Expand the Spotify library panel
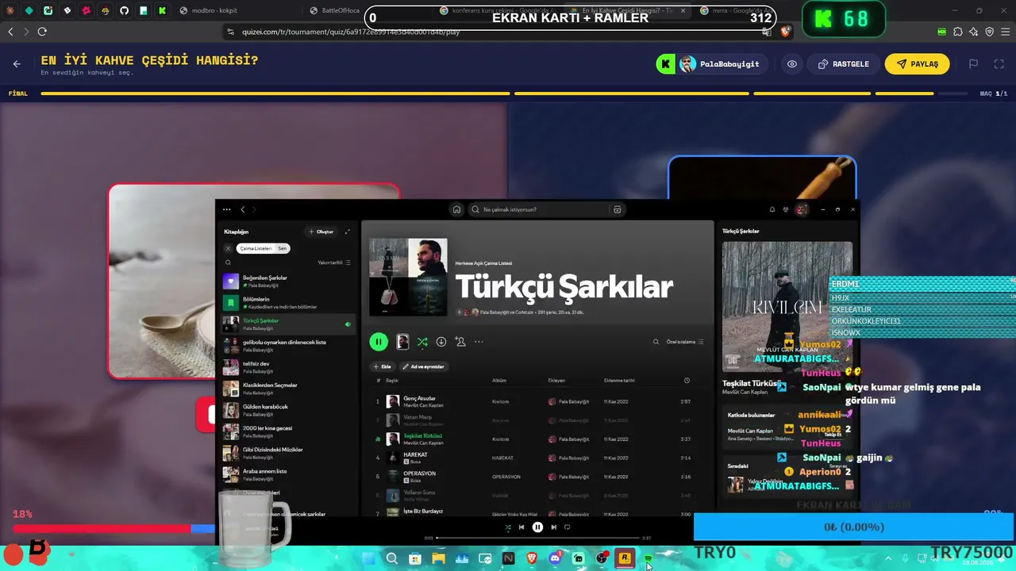The height and width of the screenshot is (571, 1016). coord(347,232)
